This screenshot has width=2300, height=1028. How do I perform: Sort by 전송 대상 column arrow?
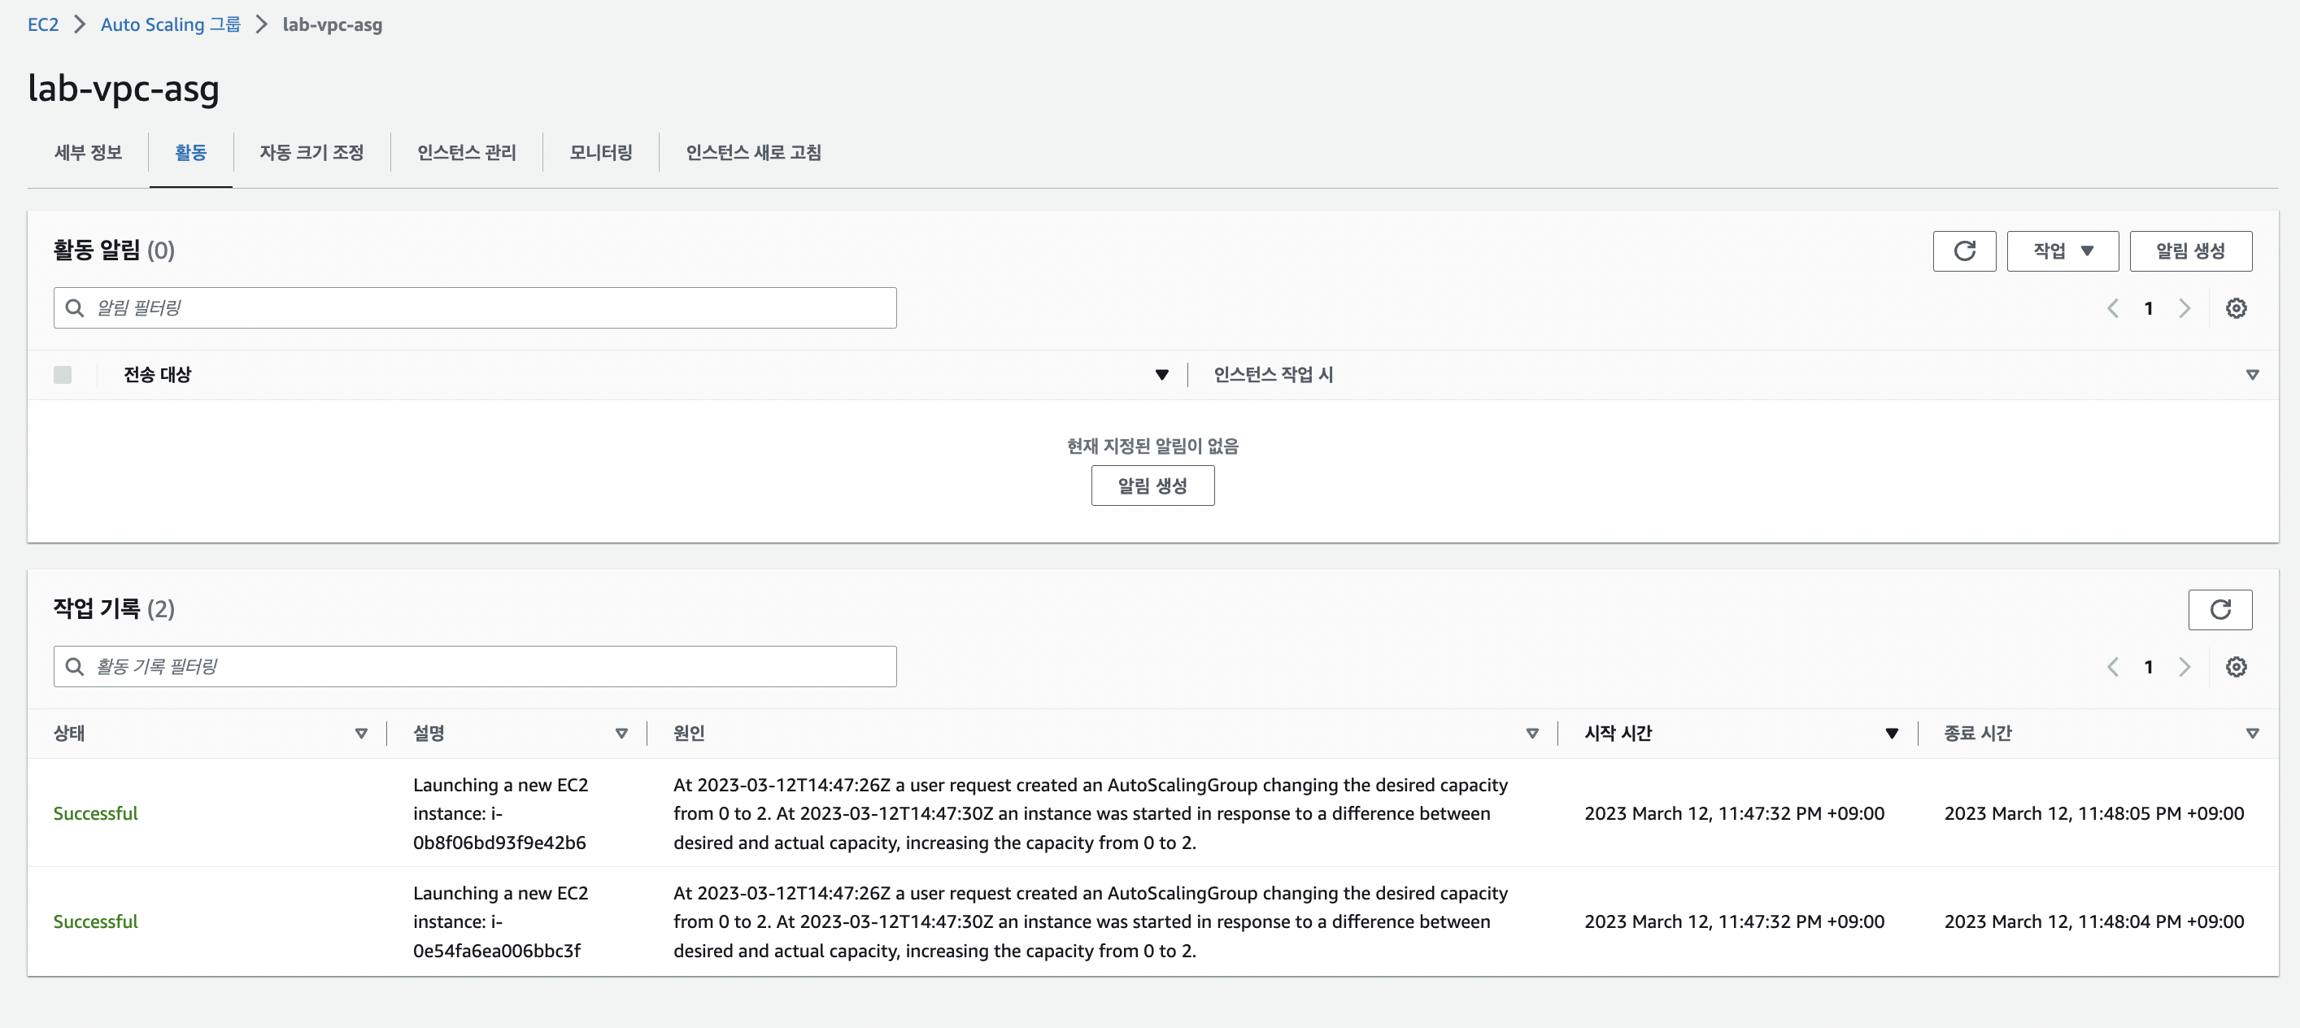(x=1161, y=374)
